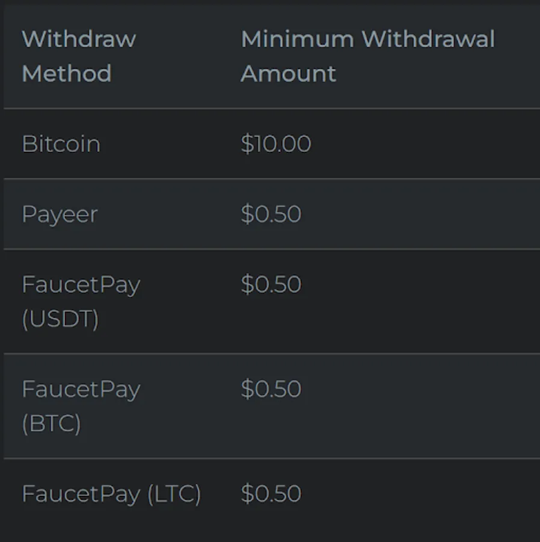Click the (LTC) label text
This screenshot has height=542, width=540.
(174, 494)
